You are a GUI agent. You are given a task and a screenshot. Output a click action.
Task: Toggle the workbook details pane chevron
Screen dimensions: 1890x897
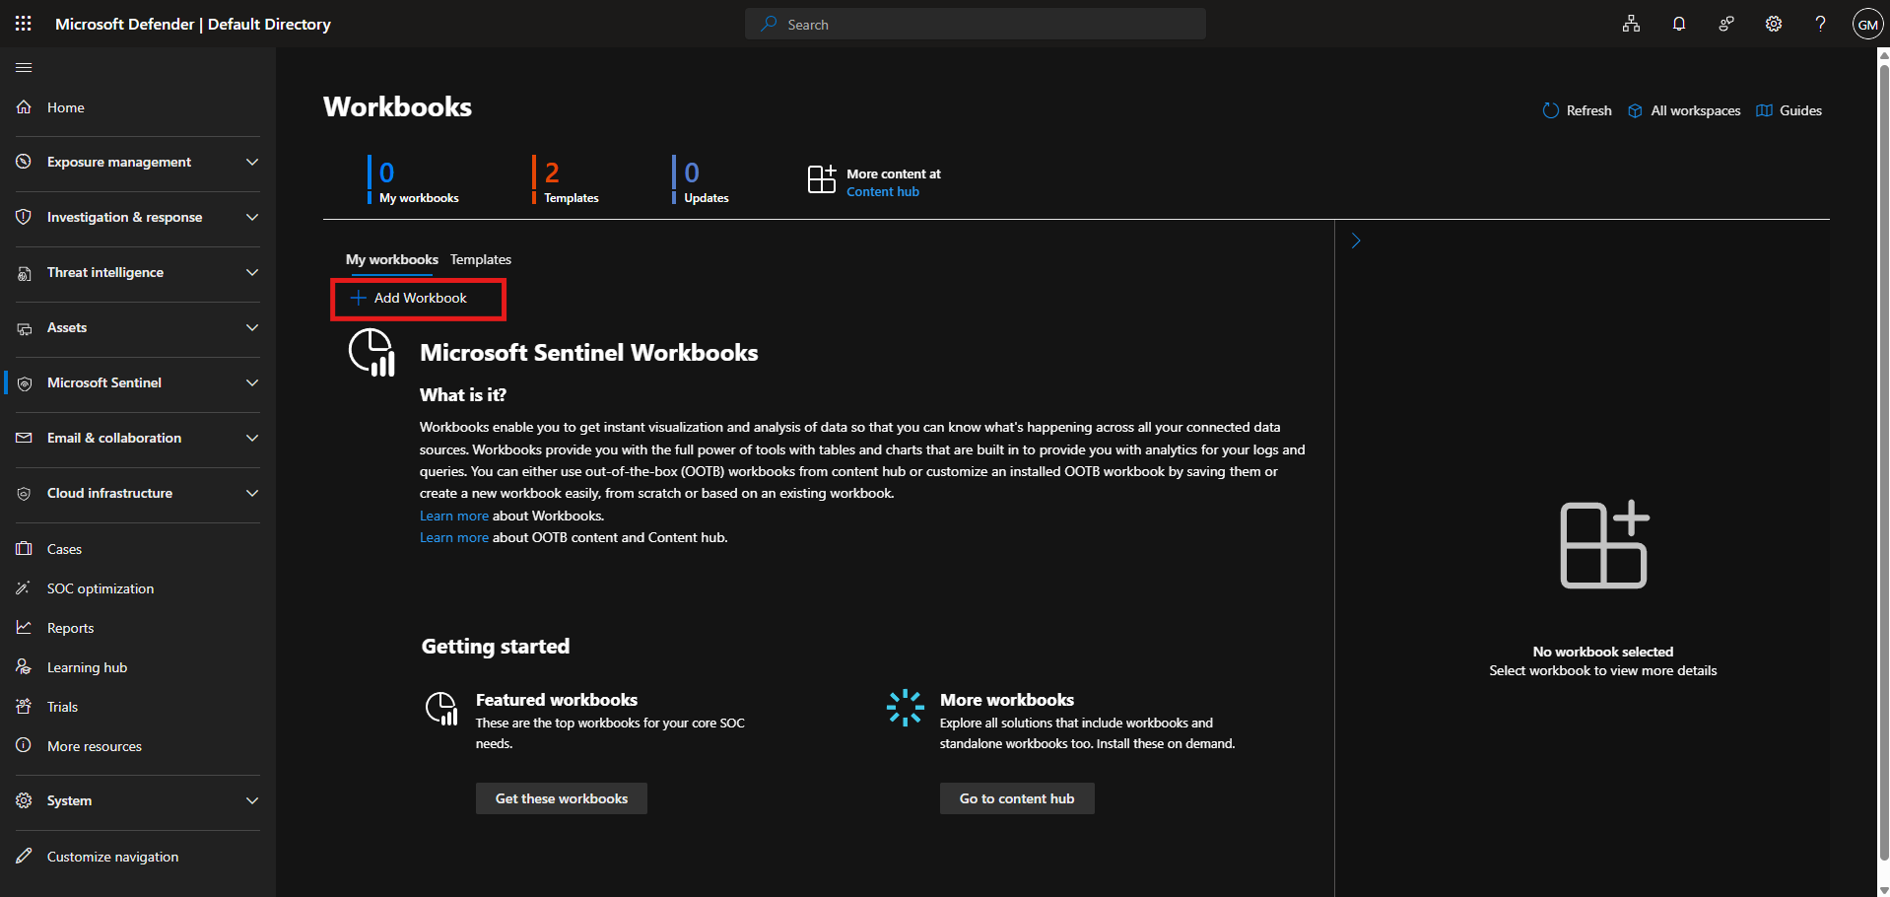pos(1356,241)
